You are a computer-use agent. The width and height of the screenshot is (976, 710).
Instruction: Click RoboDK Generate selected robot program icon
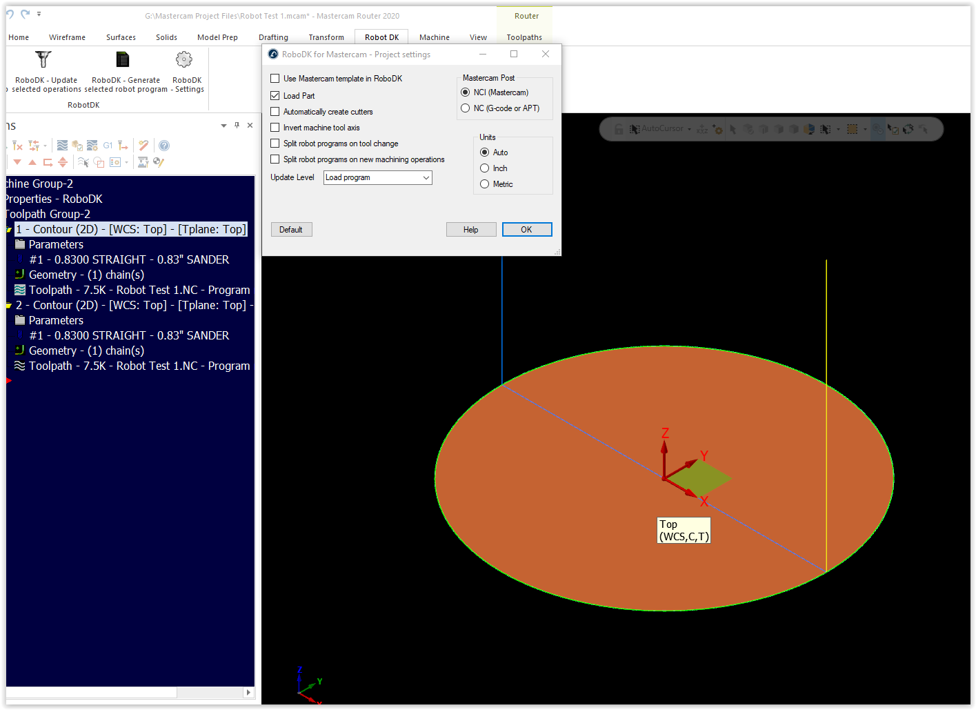(123, 61)
